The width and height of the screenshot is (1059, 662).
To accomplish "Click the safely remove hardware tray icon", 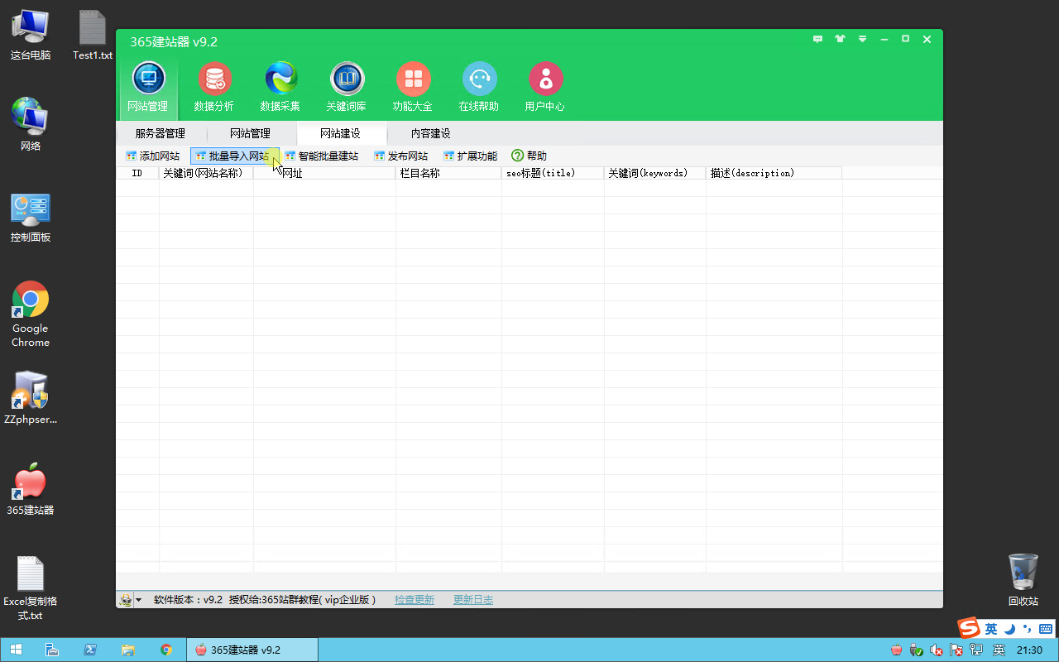I will (x=916, y=650).
